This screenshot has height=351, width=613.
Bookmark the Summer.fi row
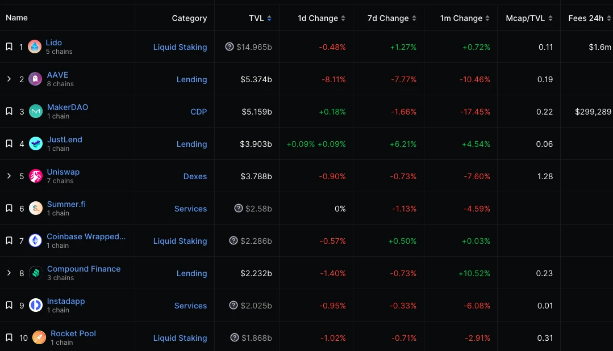(9, 209)
